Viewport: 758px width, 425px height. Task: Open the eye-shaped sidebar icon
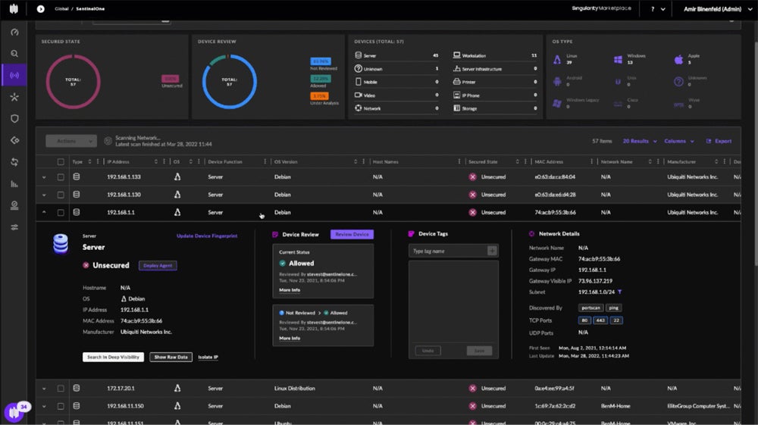click(x=14, y=141)
